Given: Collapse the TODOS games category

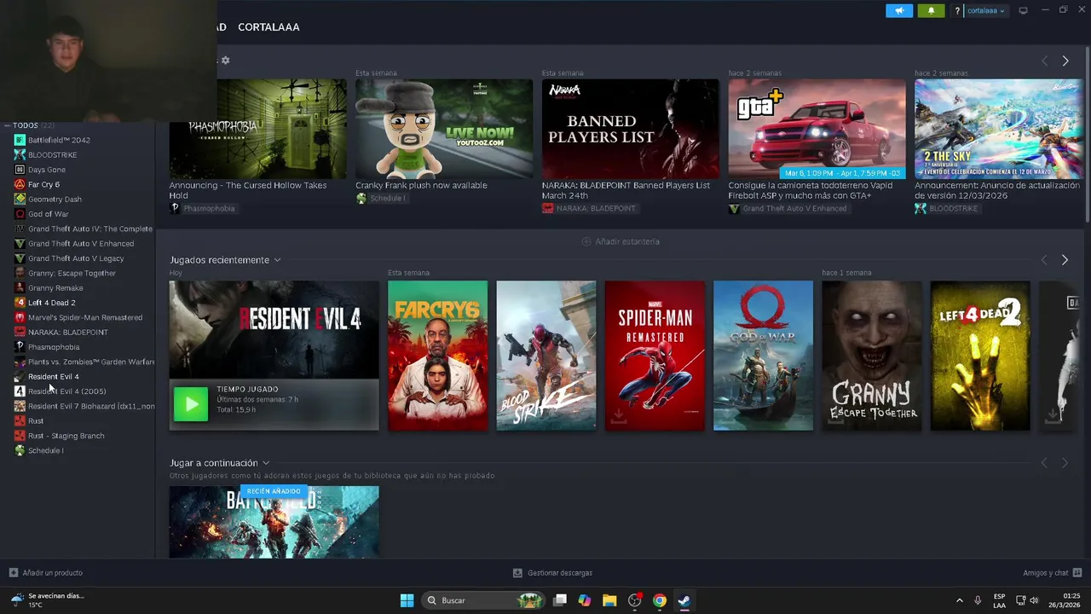Looking at the screenshot, I should point(7,125).
